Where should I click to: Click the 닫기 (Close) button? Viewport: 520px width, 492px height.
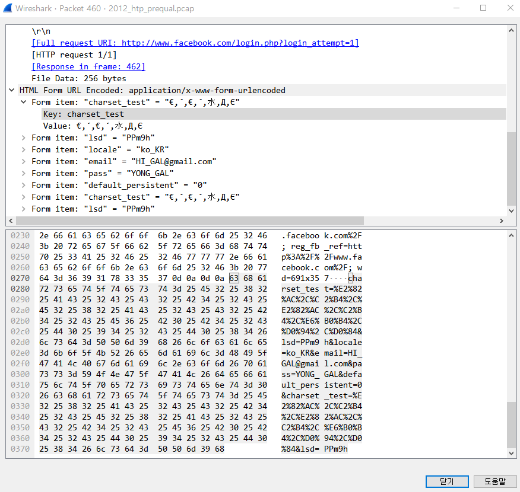tap(447, 481)
